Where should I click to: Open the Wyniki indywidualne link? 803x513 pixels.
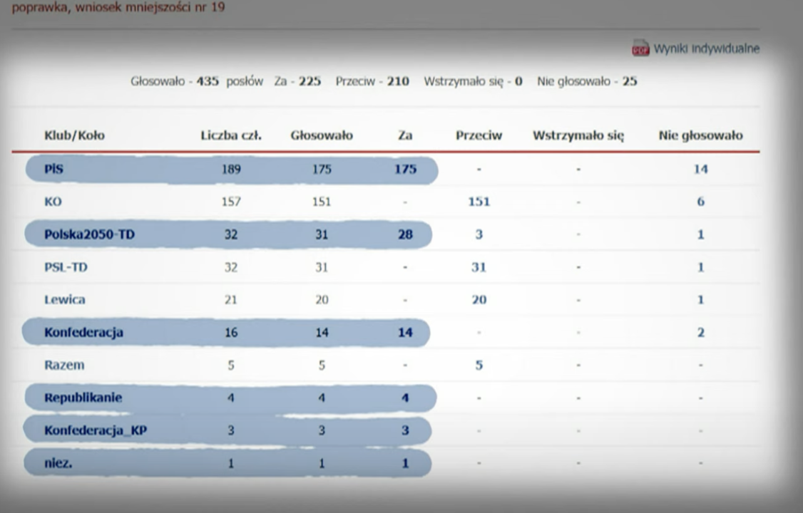point(706,48)
